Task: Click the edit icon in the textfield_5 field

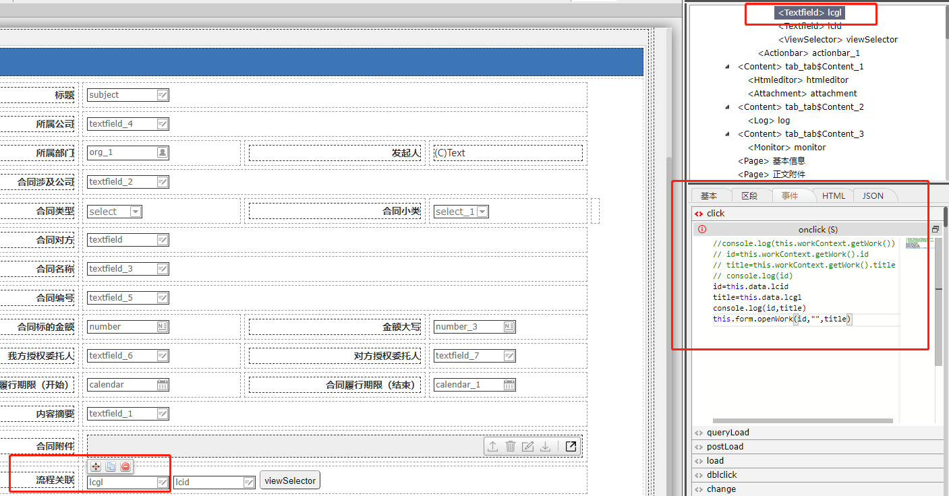Action: (x=162, y=298)
